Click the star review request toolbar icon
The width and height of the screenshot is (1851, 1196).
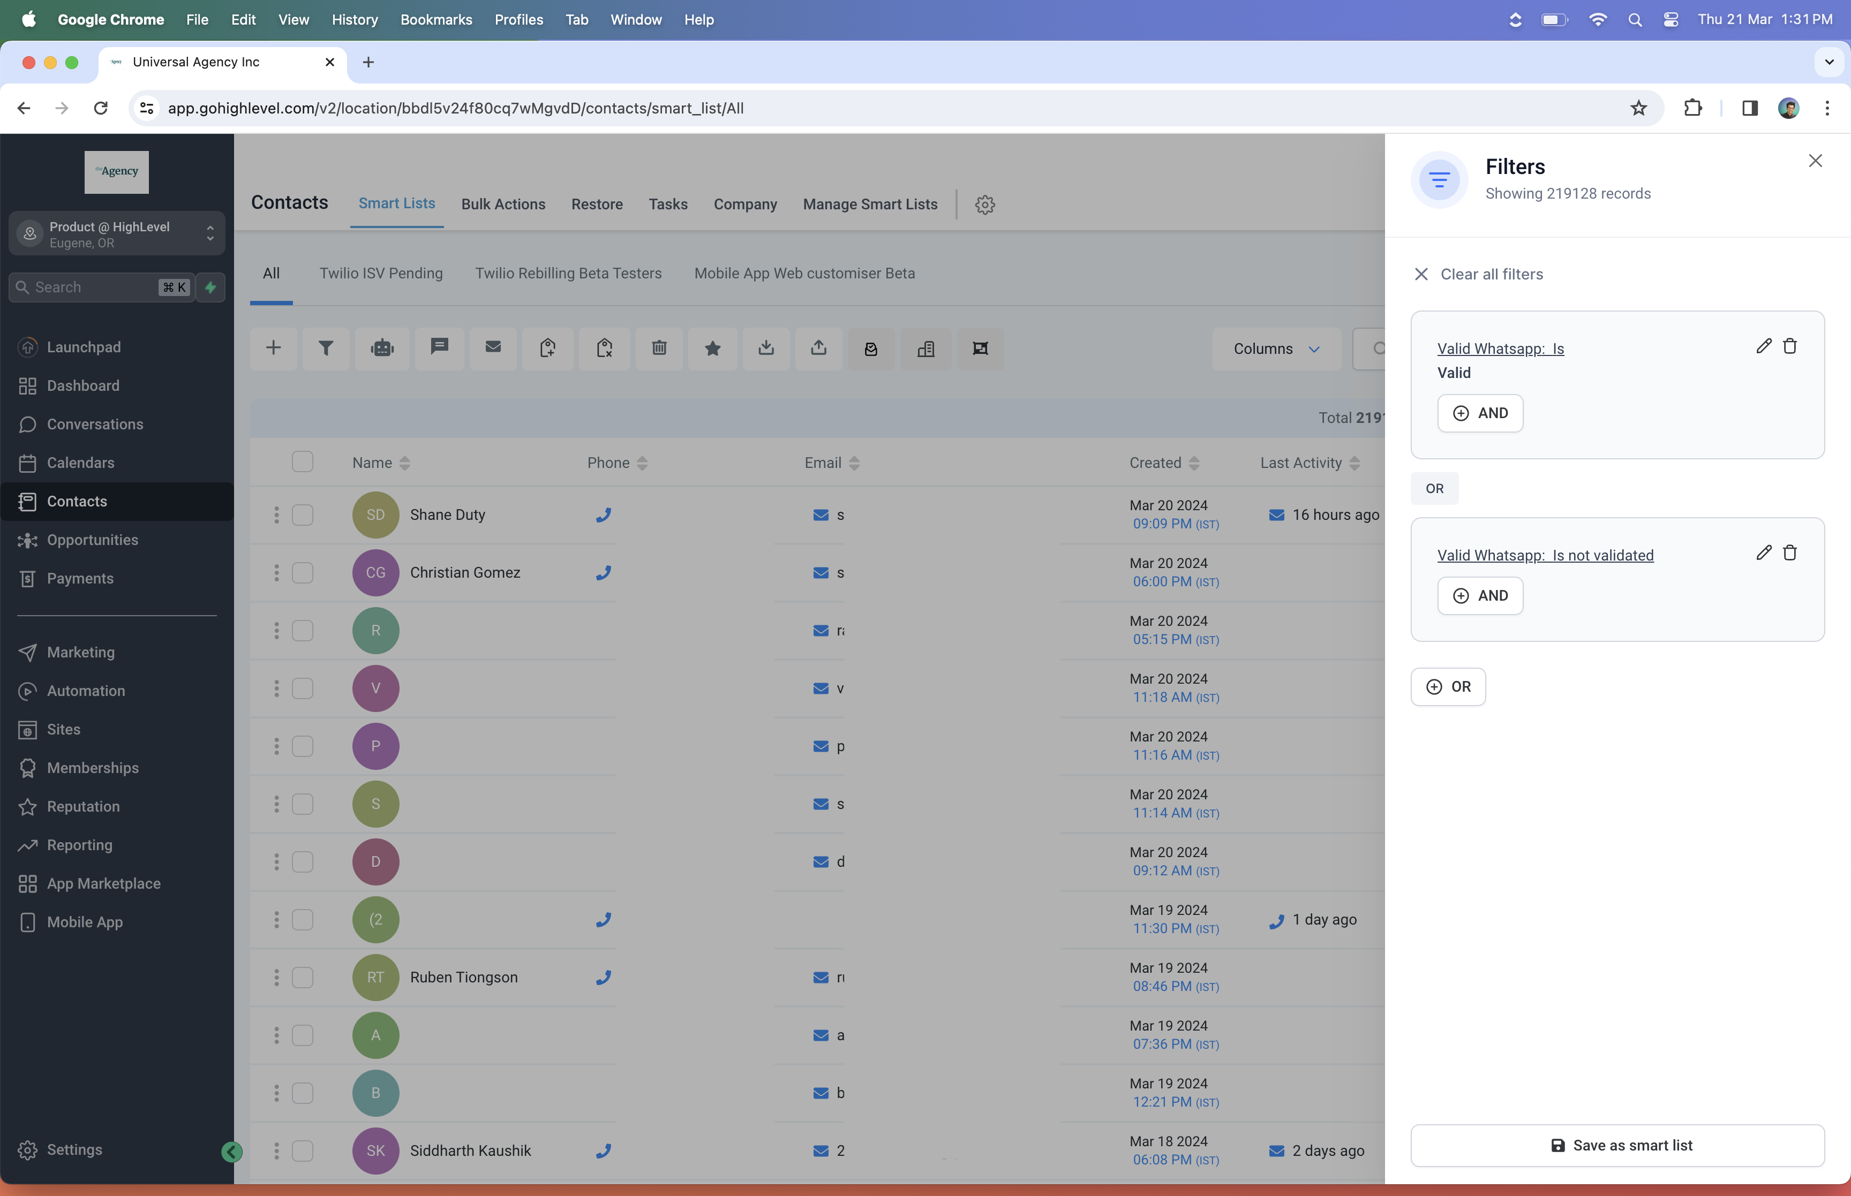click(712, 349)
